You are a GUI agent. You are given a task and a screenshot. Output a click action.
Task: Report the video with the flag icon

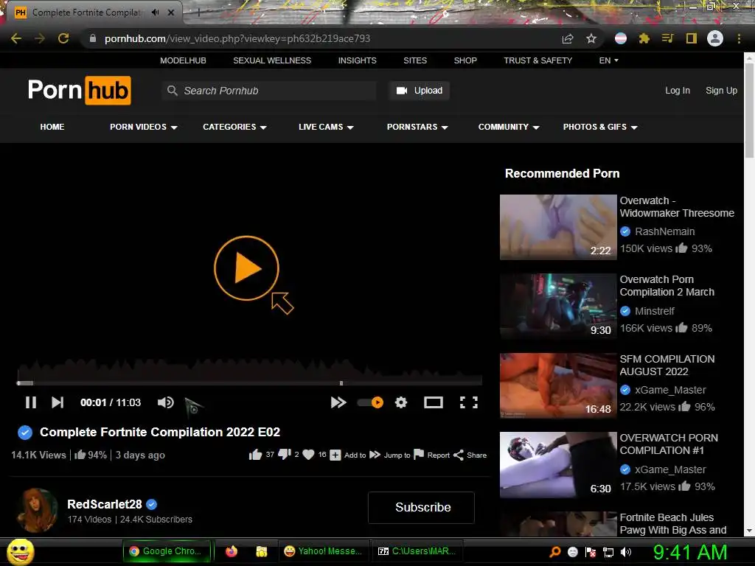point(419,454)
